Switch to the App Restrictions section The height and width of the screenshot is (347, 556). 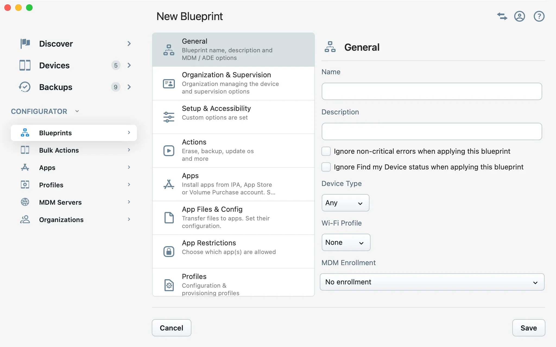233,251
